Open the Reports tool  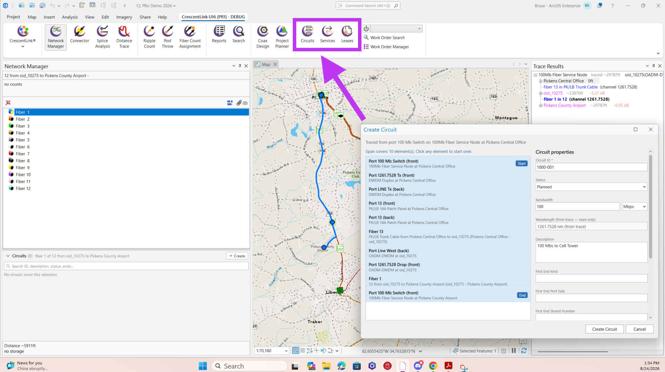pyautogui.click(x=219, y=34)
